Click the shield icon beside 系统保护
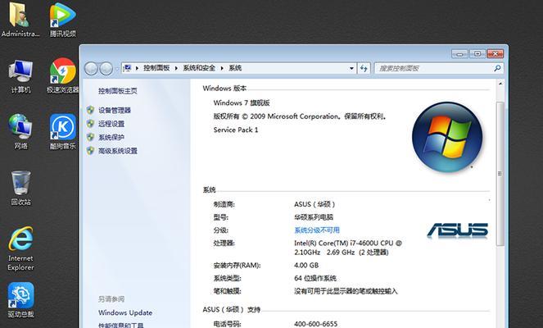This screenshot has height=328, width=543. 90,137
